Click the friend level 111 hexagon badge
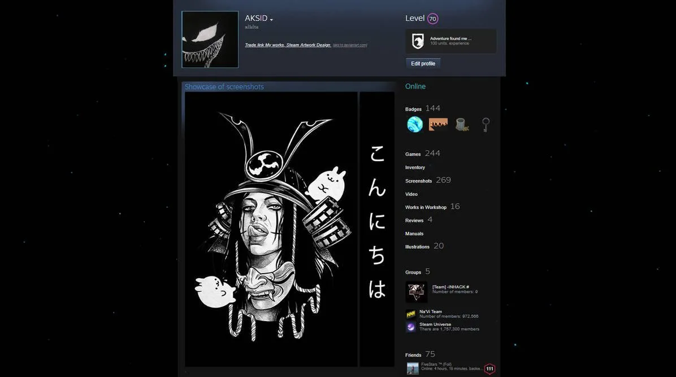This screenshot has height=377, width=676. (x=489, y=369)
